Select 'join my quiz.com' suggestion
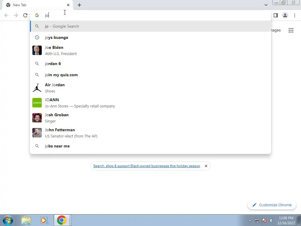Image resolution: width=301 pixels, height=226 pixels. click(150, 75)
